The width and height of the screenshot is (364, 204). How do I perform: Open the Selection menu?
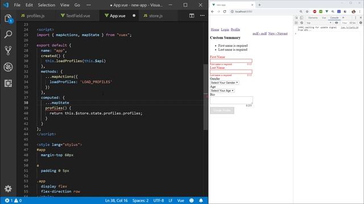(47, 5)
